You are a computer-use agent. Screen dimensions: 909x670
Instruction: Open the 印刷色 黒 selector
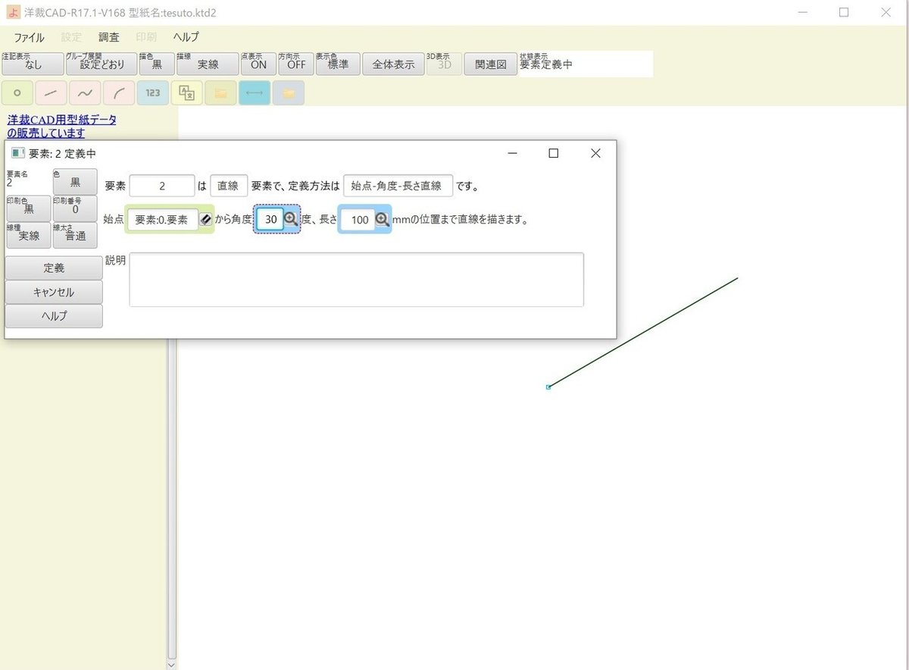point(28,208)
